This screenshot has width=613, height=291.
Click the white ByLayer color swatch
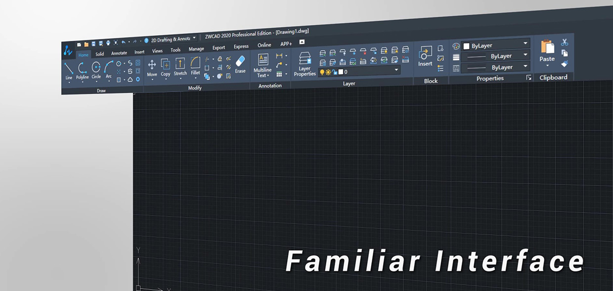466,46
